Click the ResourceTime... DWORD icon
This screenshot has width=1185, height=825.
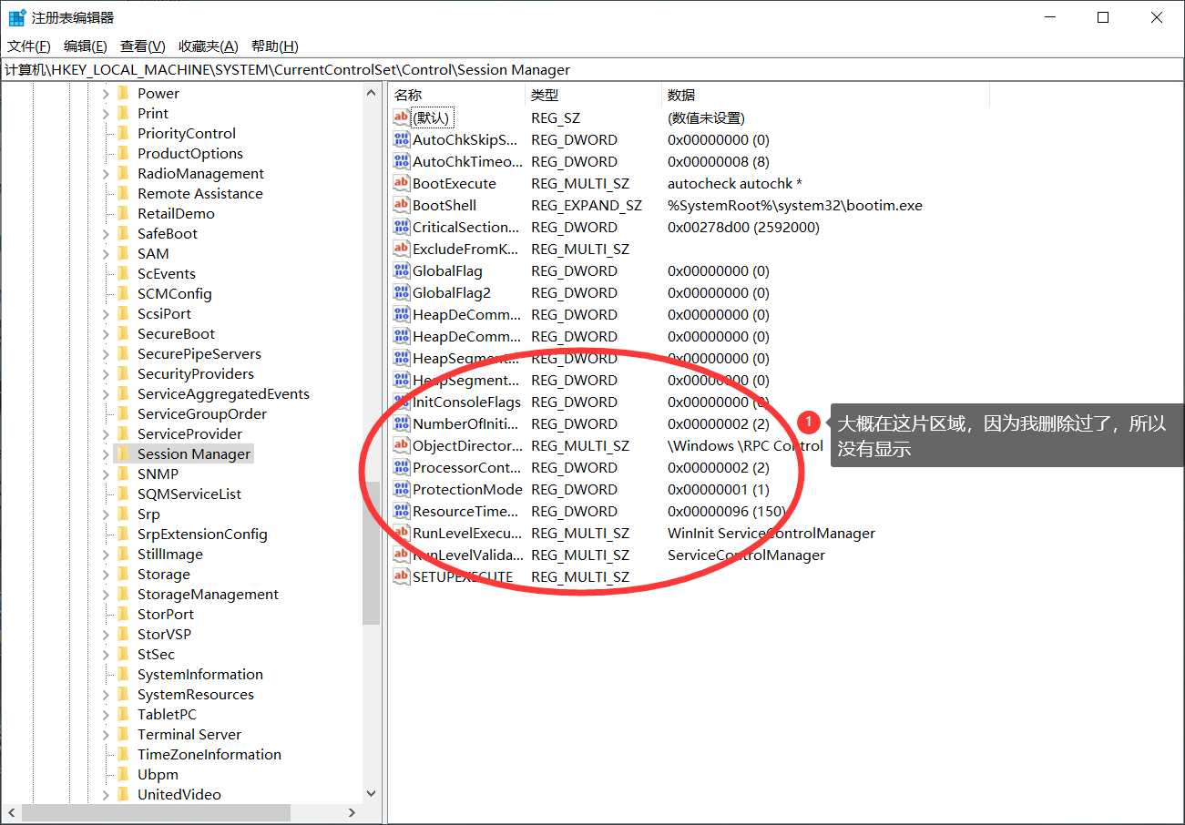(402, 511)
